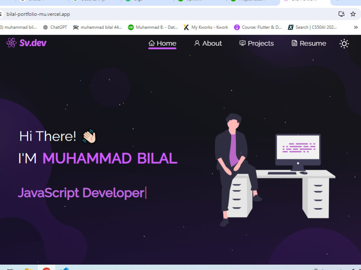This screenshot has height=270, width=361.
Task: Open the 'Search | CS50AI 202...' bookmark
Action: [312, 27]
